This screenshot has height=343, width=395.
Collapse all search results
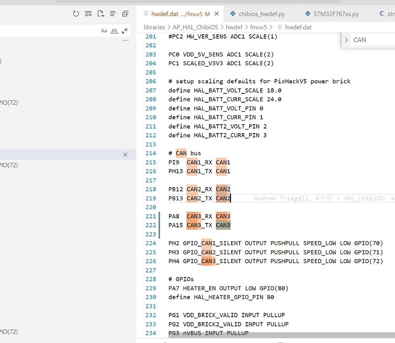pos(125,14)
